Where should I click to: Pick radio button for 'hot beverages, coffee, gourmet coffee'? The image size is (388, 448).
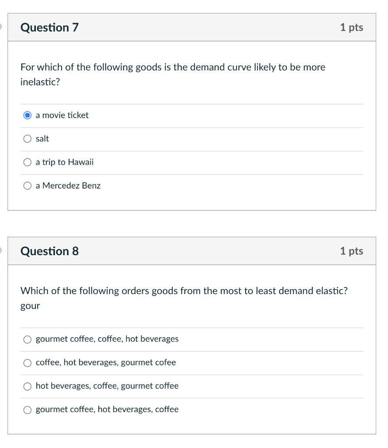click(x=28, y=386)
